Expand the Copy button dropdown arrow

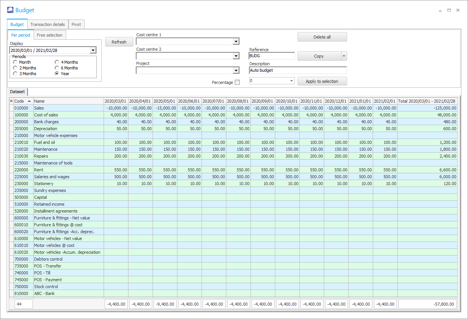pyautogui.click(x=344, y=56)
